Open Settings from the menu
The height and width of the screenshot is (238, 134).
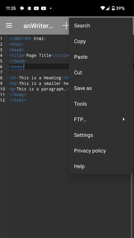101,135
